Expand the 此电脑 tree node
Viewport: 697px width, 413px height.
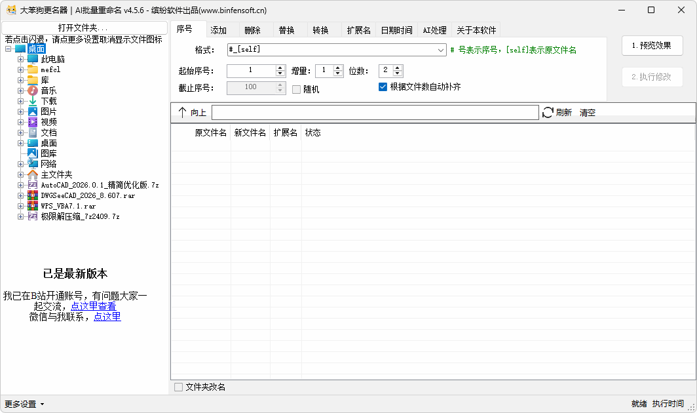(20, 59)
